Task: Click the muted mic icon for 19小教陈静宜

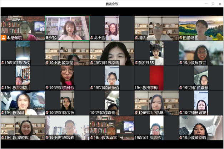Action: tap(181, 63)
